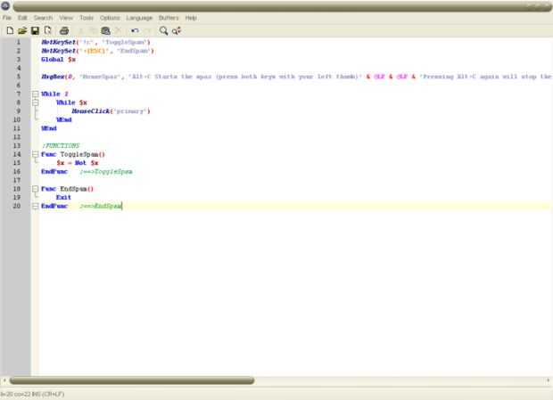Toggle the fold marker on line 20
553x400 pixels.
point(36,206)
